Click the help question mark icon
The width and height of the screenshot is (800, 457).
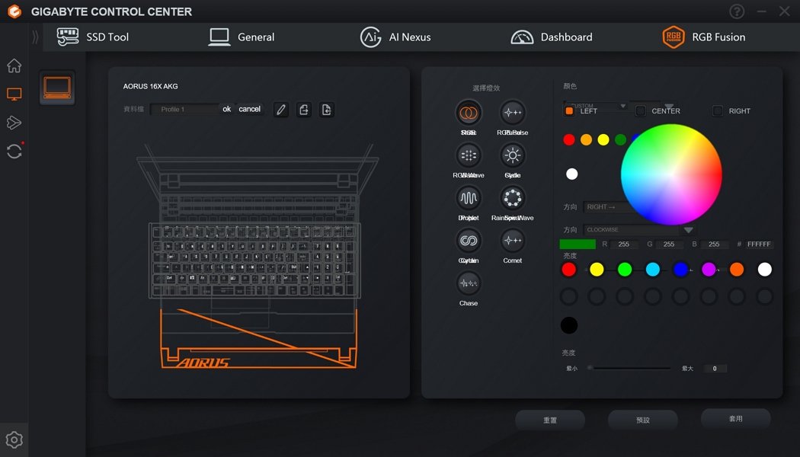coord(737,11)
